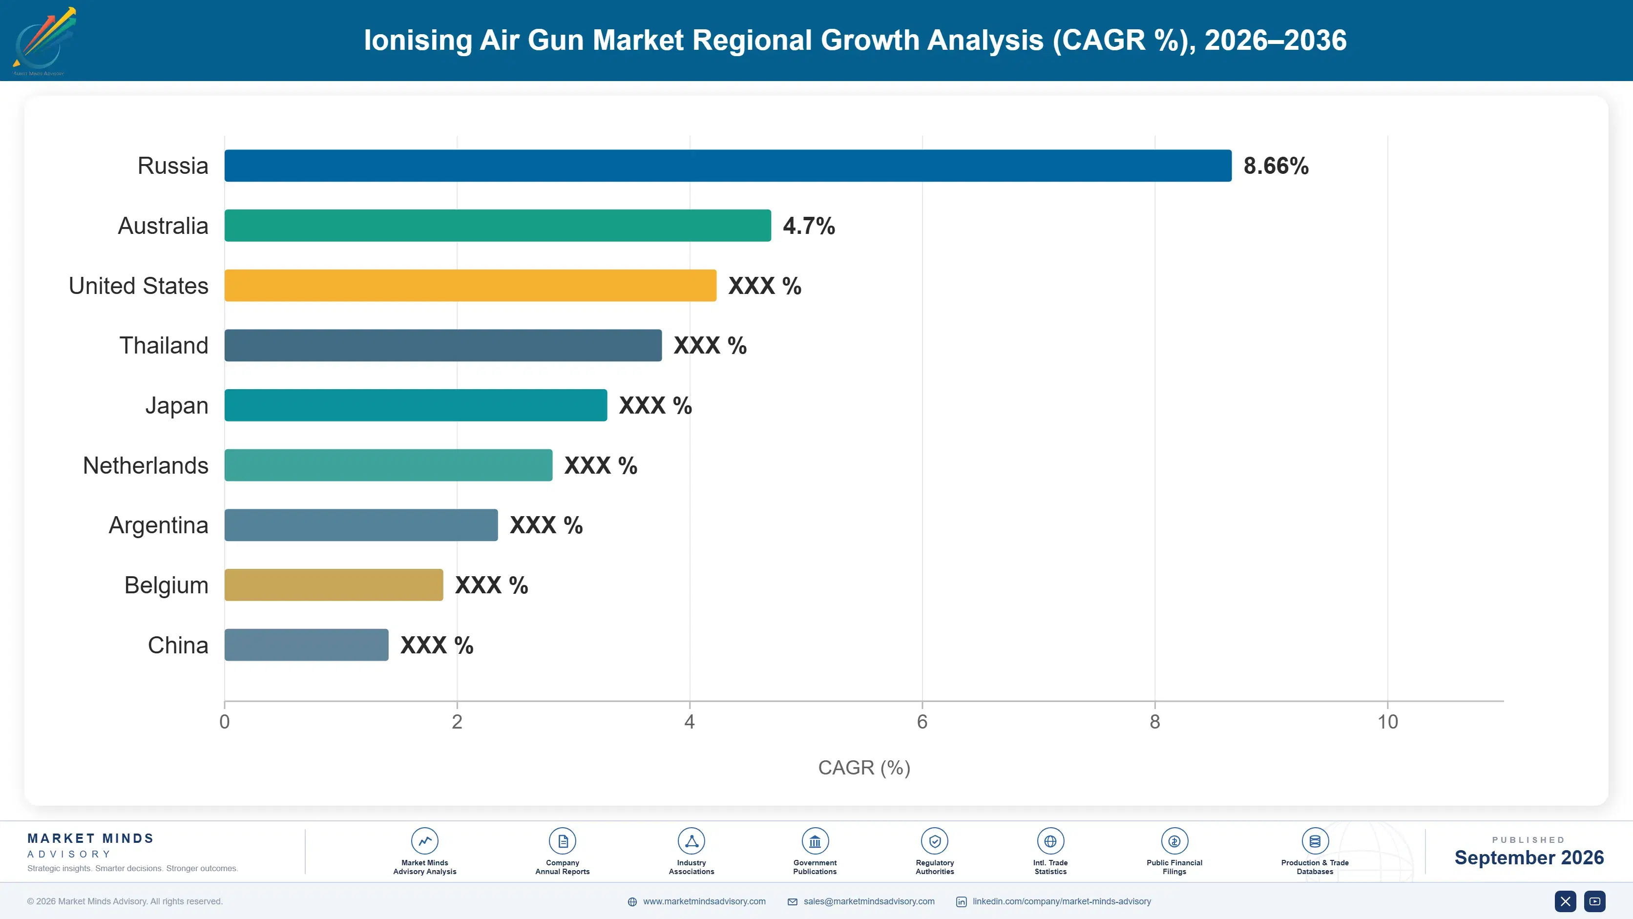The width and height of the screenshot is (1633, 919).
Task: Click the Australia bar in chart
Action: click(x=498, y=226)
